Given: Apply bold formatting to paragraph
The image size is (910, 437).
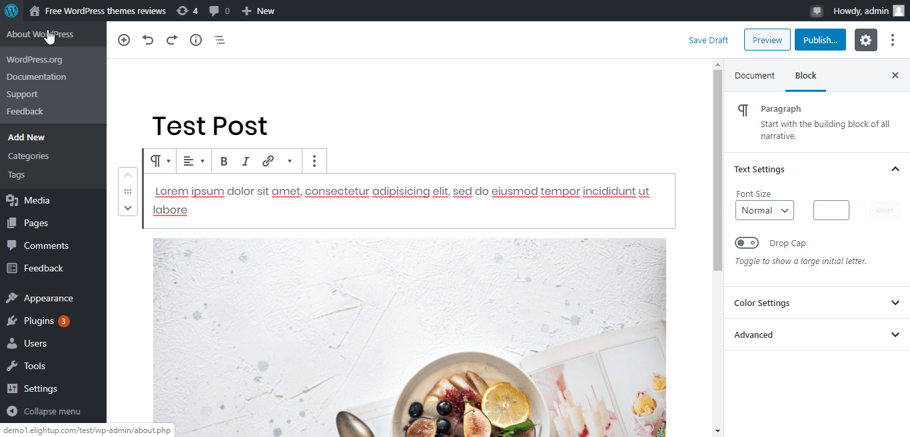Looking at the screenshot, I should (x=224, y=161).
